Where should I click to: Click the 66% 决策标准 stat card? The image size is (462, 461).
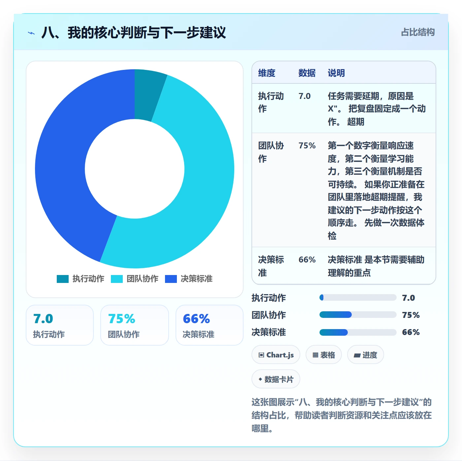(210, 325)
